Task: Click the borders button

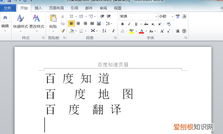Action: (x=81, y=31)
